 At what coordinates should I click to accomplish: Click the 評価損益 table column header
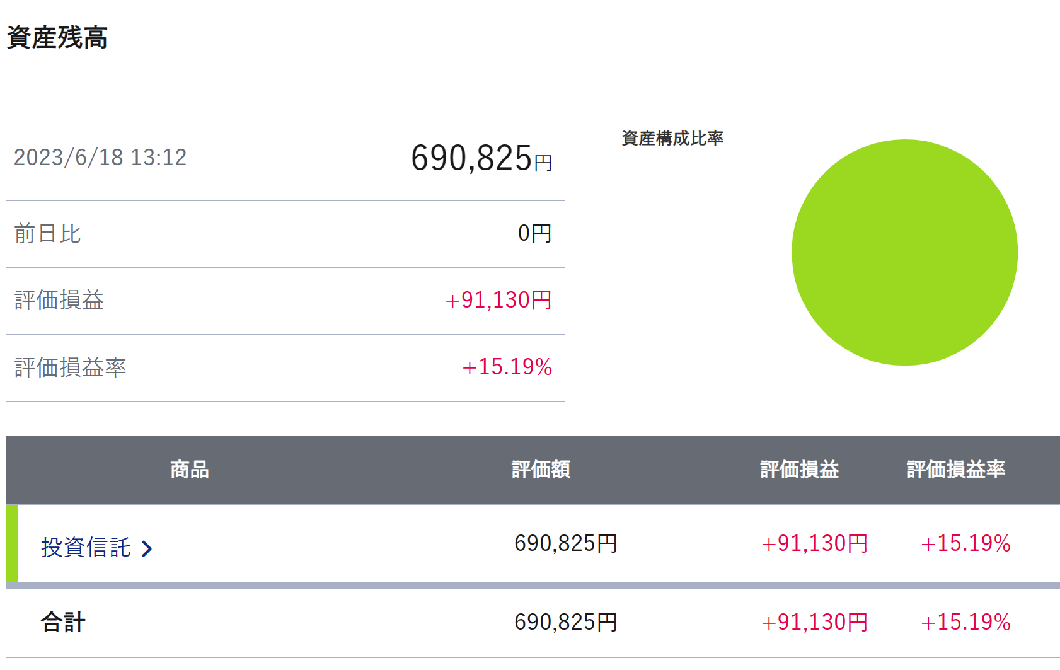[799, 470]
